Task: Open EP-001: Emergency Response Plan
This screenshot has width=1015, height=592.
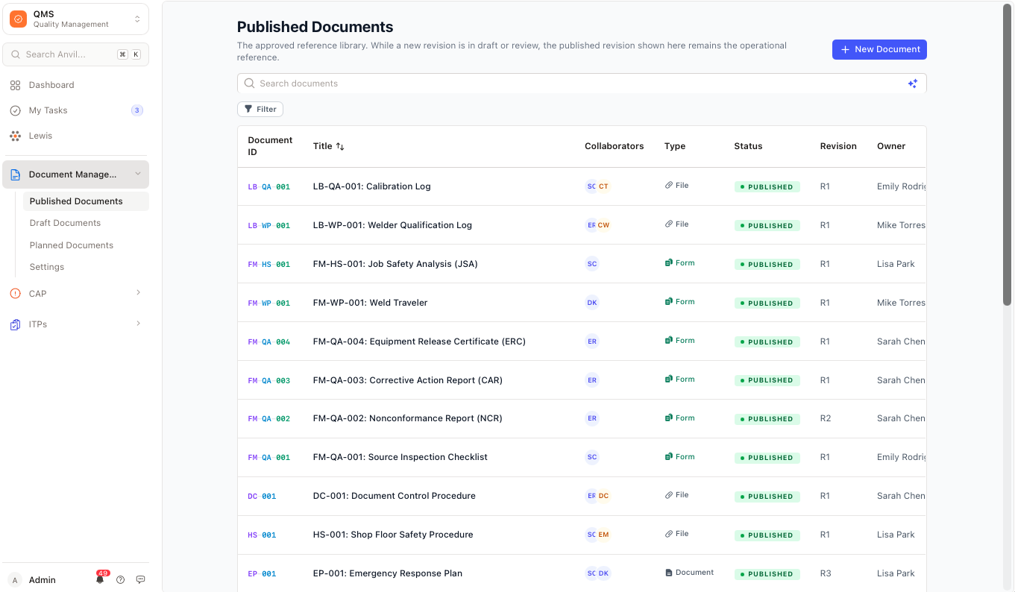Action: (x=388, y=573)
